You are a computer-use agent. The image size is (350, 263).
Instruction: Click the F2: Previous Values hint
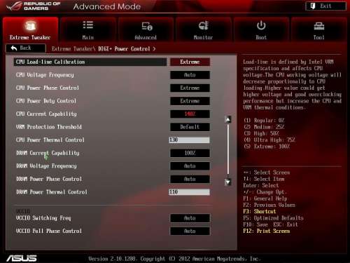point(269,205)
